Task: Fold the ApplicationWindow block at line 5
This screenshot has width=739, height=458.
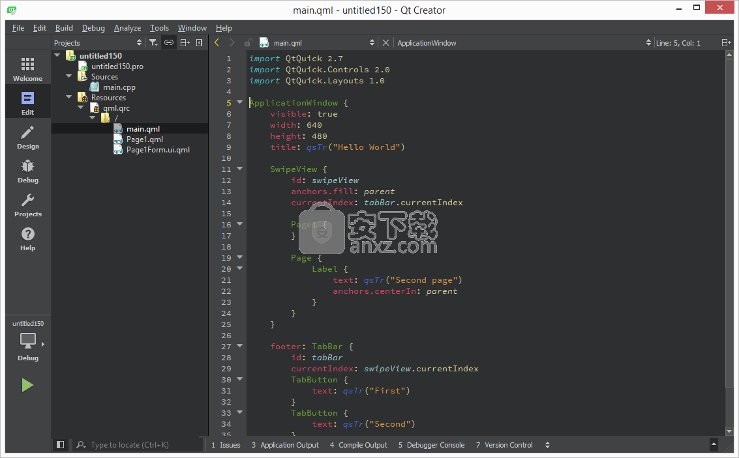Action: point(239,102)
